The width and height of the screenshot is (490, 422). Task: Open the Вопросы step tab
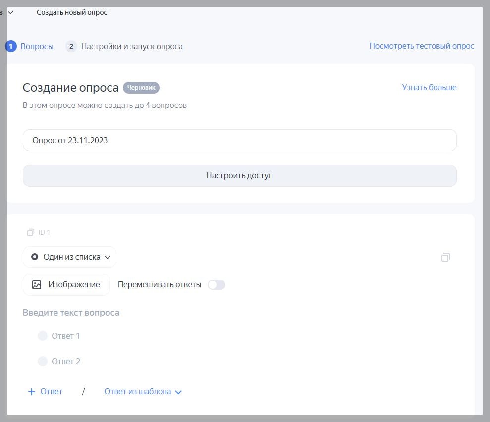pyautogui.click(x=30, y=46)
